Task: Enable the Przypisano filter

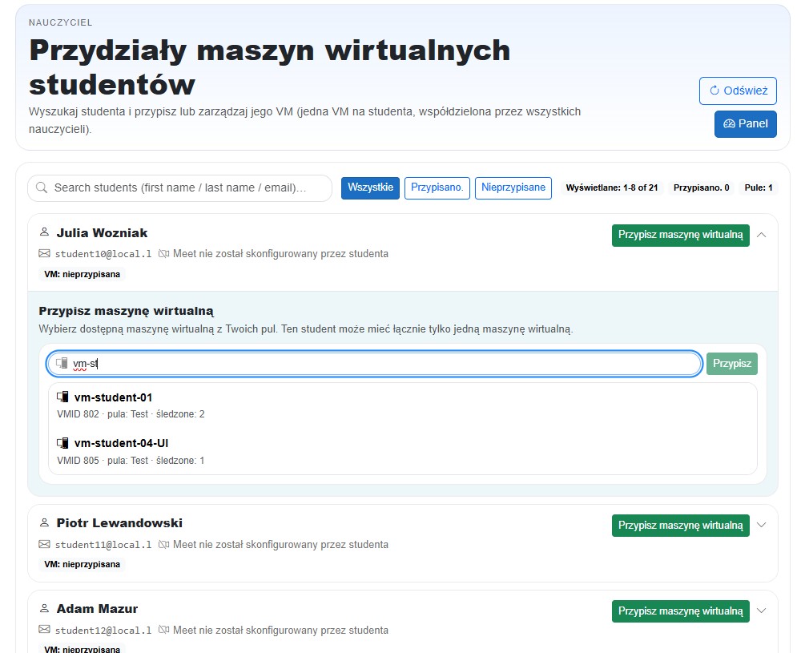Action: tap(437, 187)
